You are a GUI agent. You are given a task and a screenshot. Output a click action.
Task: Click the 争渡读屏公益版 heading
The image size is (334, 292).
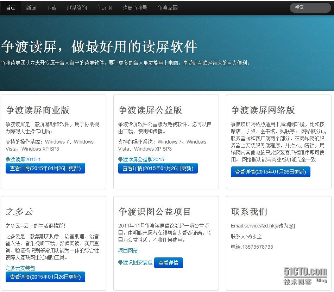pyautogui.click(x=150, y=110)
